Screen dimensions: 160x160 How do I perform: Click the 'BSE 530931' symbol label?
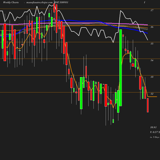(x=61, y=2)
